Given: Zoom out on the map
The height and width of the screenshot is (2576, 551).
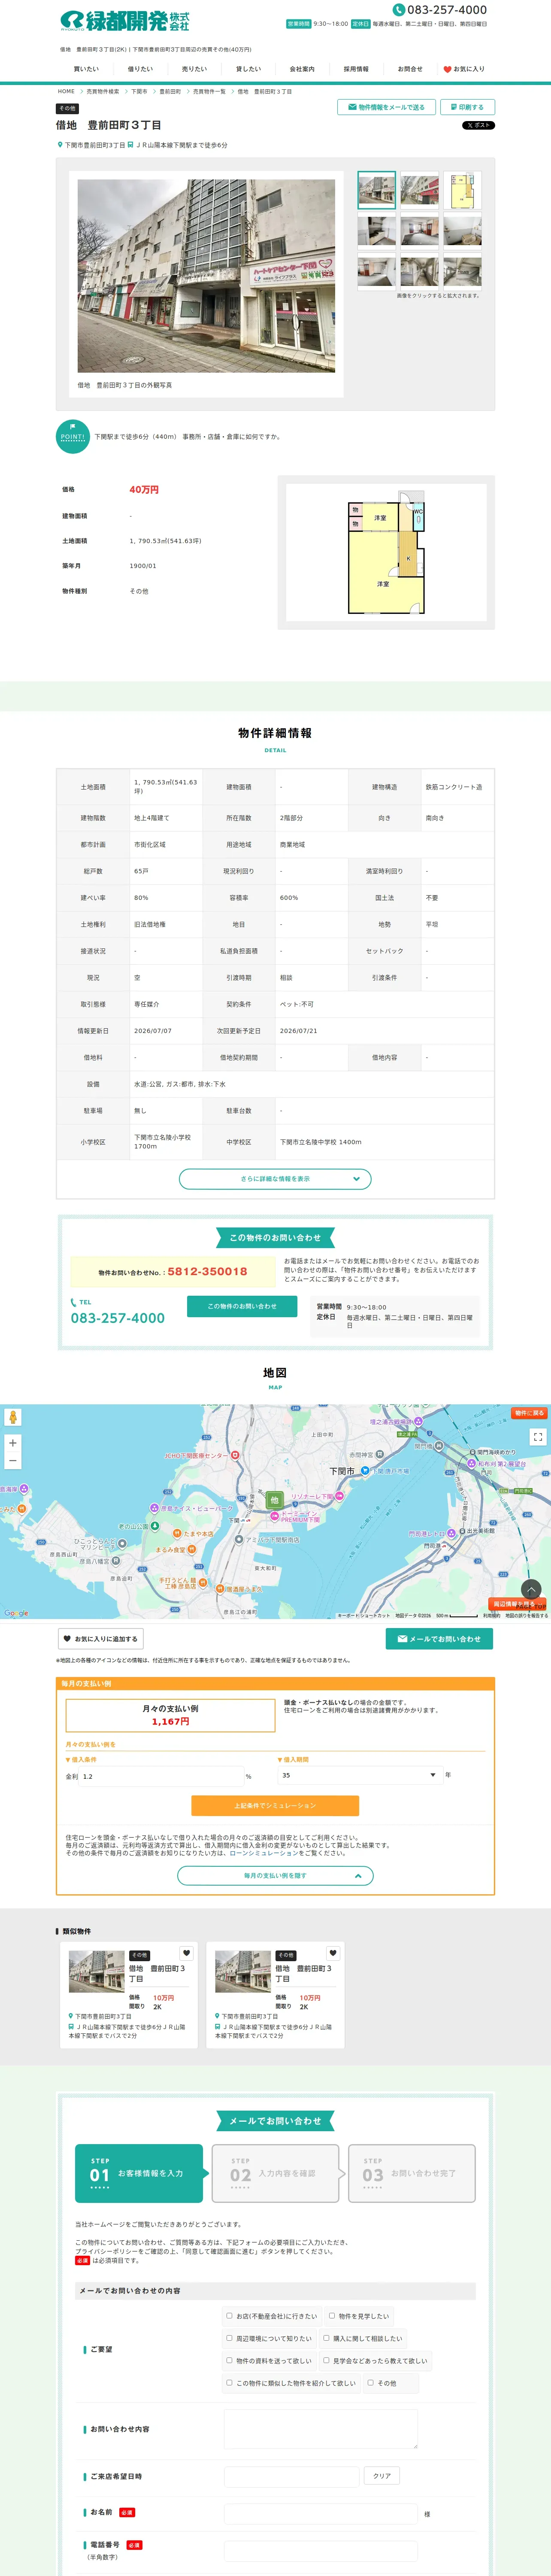Looking at the screenshot, I should tap(13, 1461).
